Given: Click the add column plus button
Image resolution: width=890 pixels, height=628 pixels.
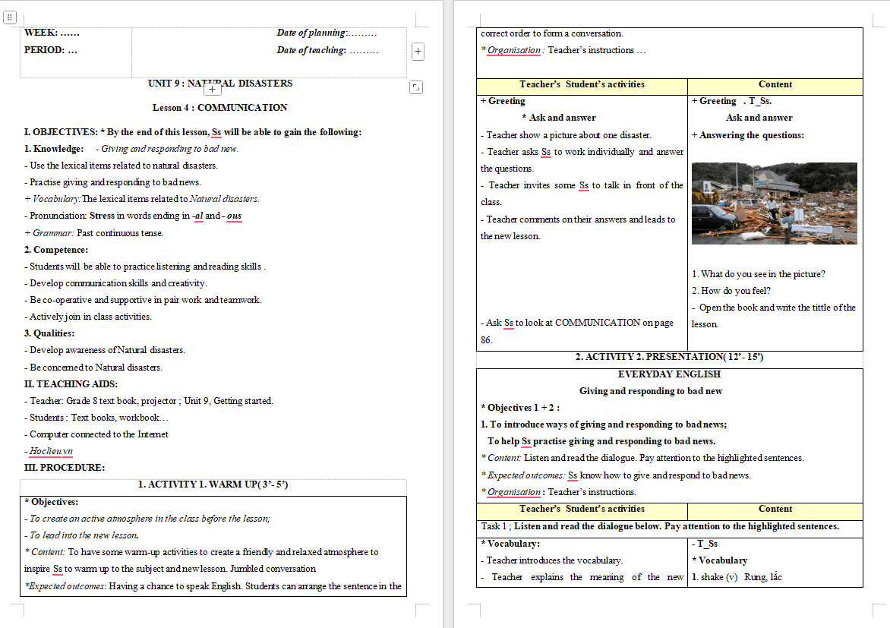Looking at the screenshot, I should (418, 51).
